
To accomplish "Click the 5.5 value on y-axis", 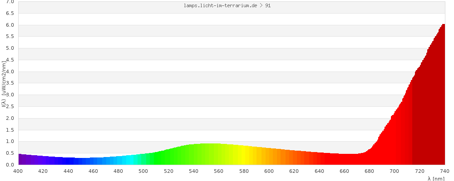I will pyautogui.click(x=9, y=37).
